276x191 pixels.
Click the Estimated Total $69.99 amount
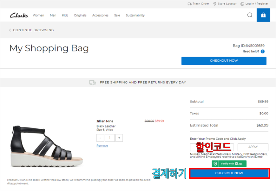[x=262, y=125]
